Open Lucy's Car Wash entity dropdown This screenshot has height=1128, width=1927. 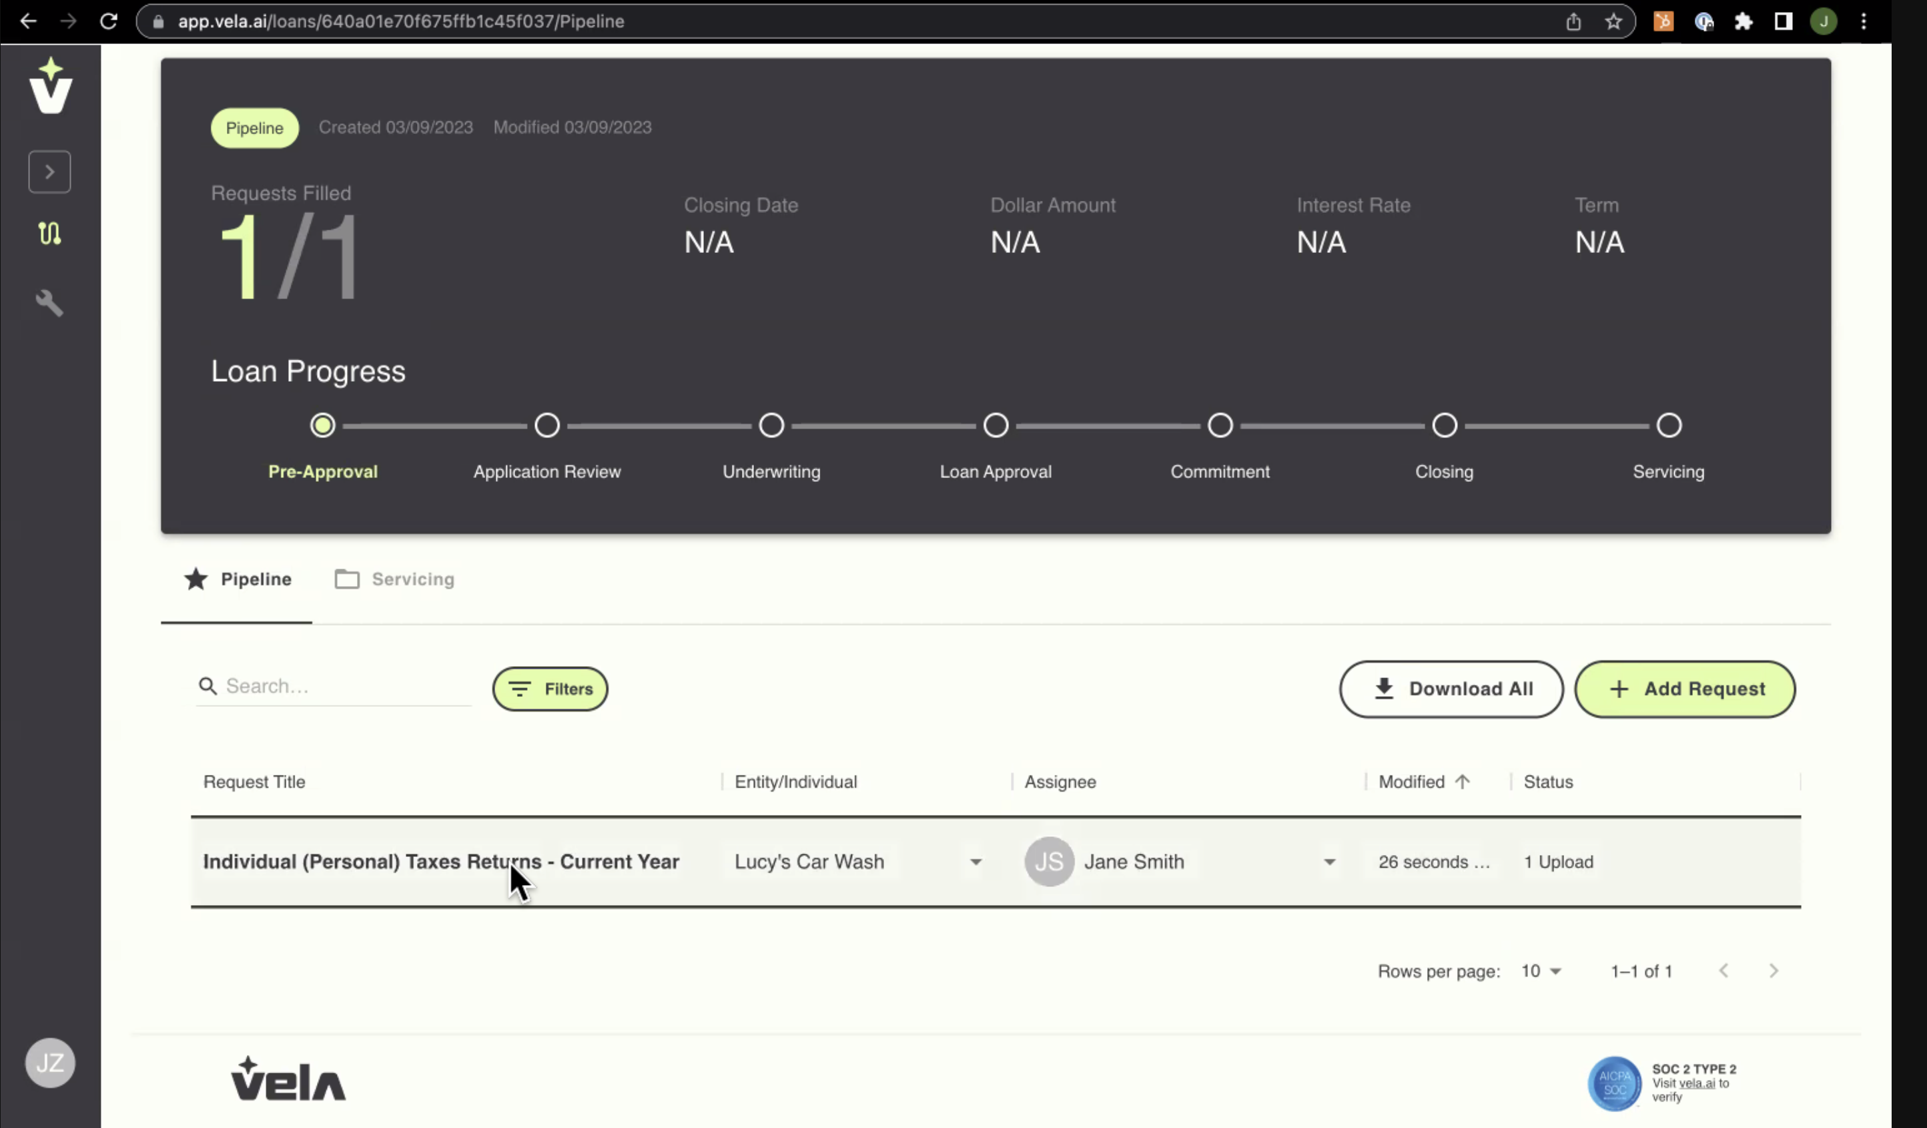point(975,862)
